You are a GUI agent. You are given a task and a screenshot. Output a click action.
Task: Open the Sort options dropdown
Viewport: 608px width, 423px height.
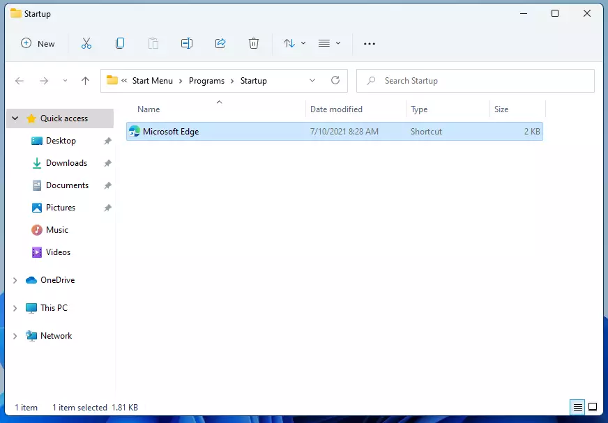pyautogui.click(x=294, y=43)
